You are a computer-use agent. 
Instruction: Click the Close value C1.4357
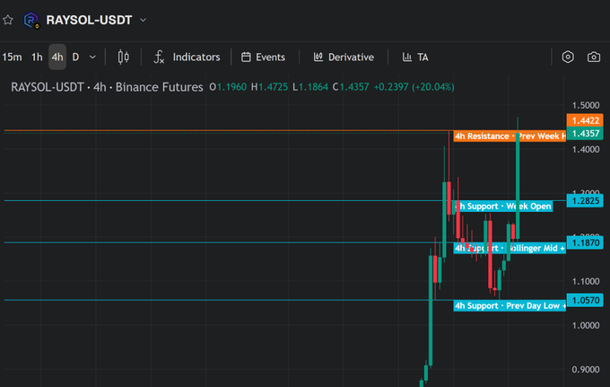click(351, 87)
